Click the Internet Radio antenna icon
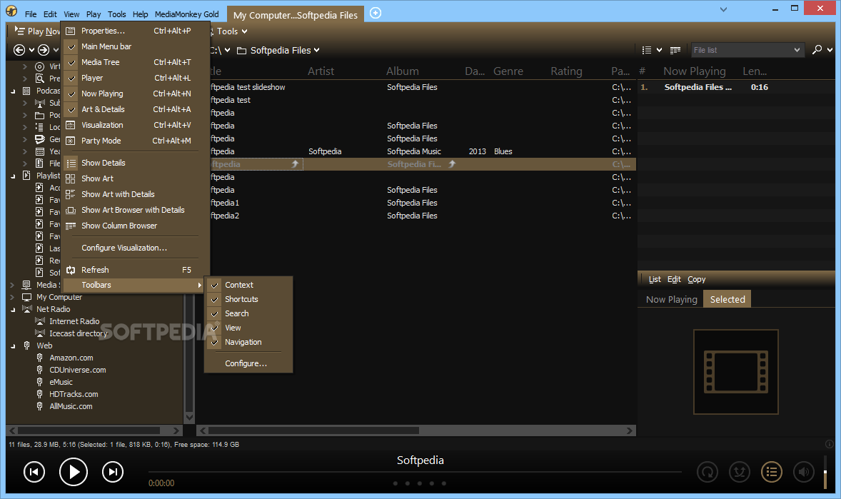Viewport: 841px width, 499px height. [x=40, y=321]
